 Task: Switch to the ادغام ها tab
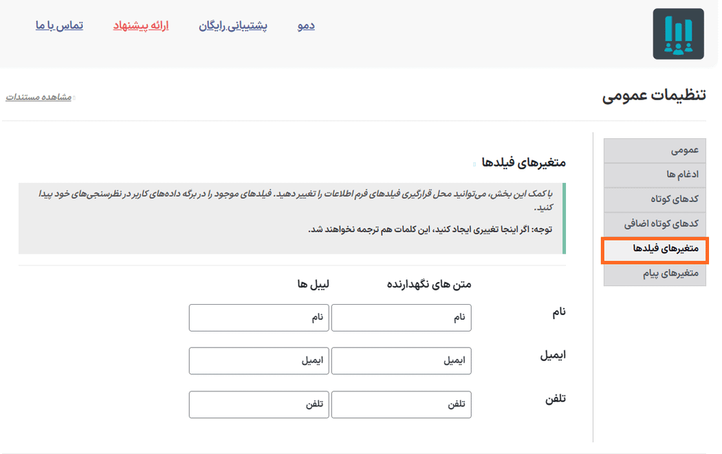(x=655, y=175)
